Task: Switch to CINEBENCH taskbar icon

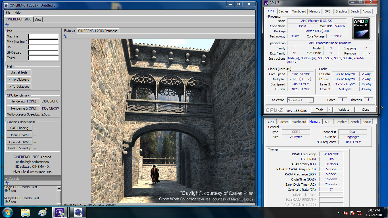Action: [78, 212]
